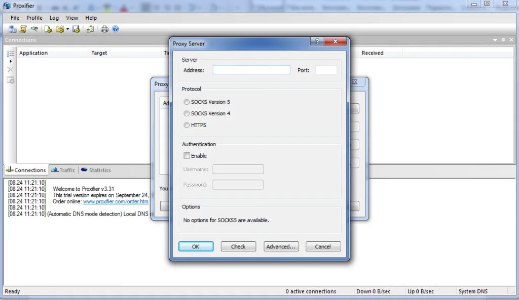Click the Check button
Image resolution: width=519 pixels, height=300 pixels.
[x=238, y=246]
